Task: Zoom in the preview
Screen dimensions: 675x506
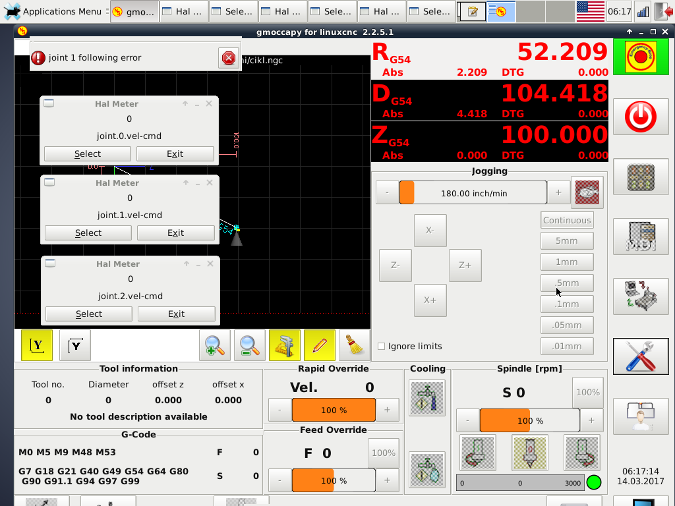Action: 215,345
